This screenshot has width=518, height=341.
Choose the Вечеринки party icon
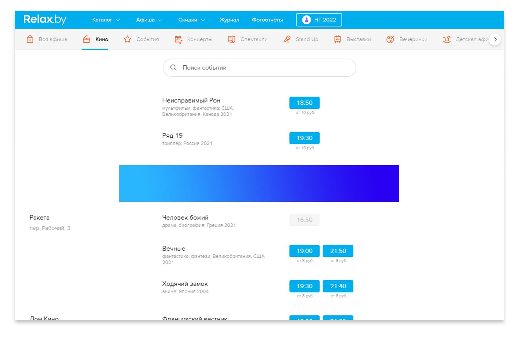click(x=390, y=39)
